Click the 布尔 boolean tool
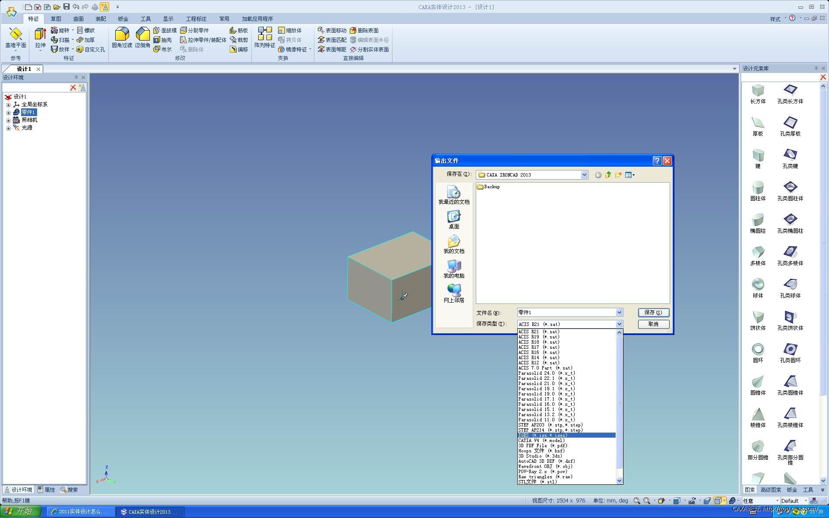 (x=163, y=49)
